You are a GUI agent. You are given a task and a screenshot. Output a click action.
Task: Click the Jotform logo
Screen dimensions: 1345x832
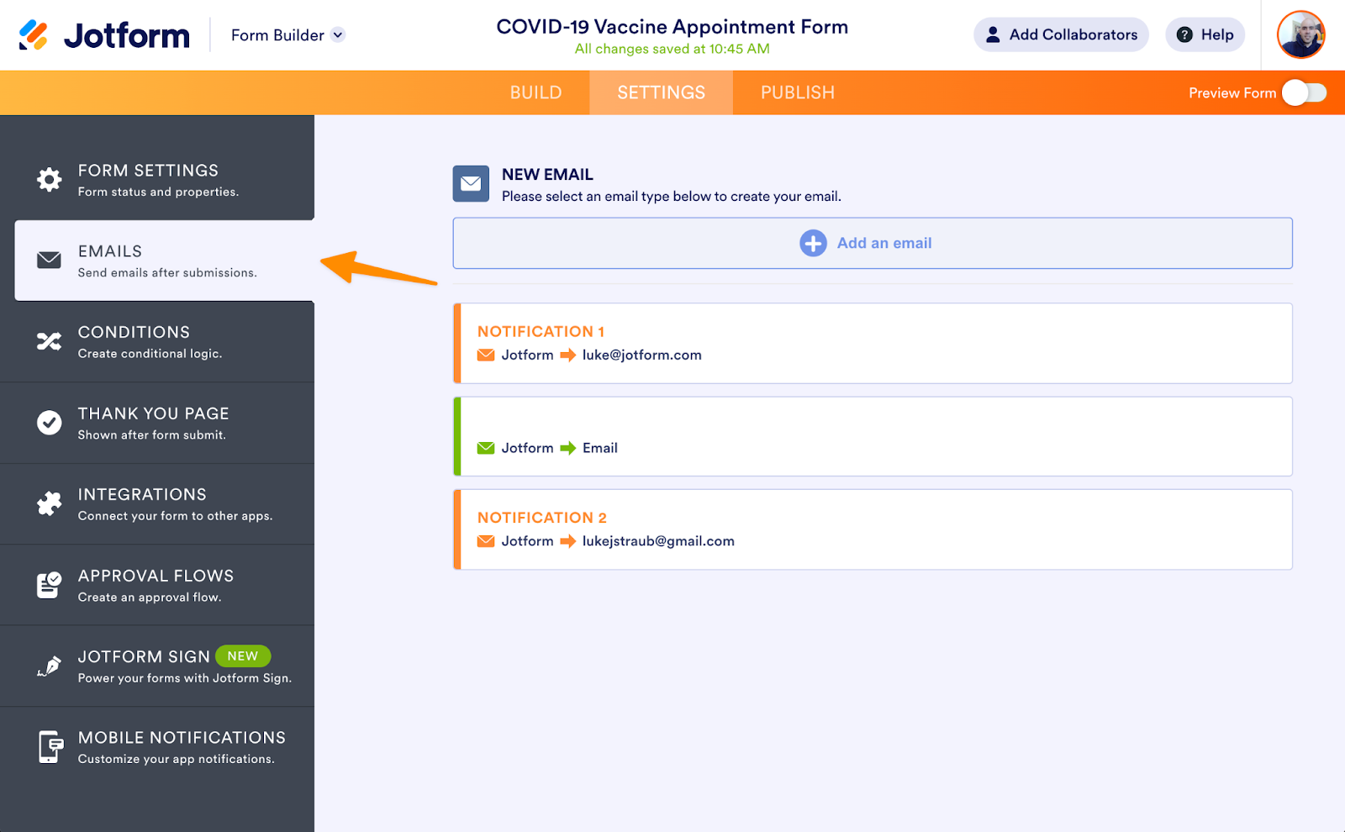[104, 35]
